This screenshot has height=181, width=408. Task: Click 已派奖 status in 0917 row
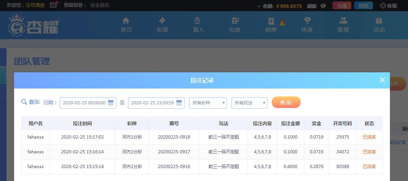[369, 152]
